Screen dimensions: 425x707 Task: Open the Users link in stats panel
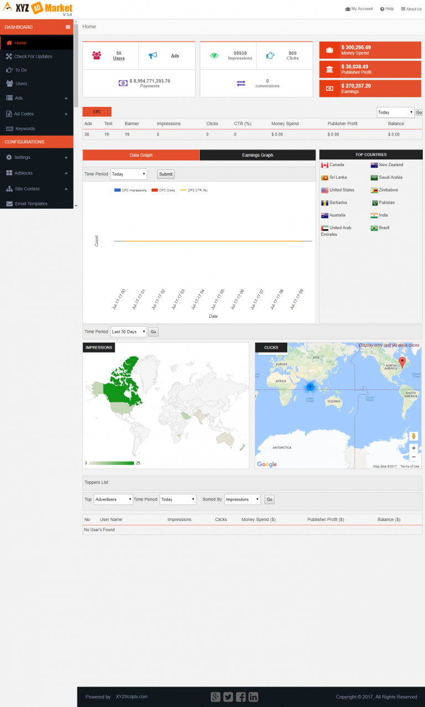[x=118, y=58]
